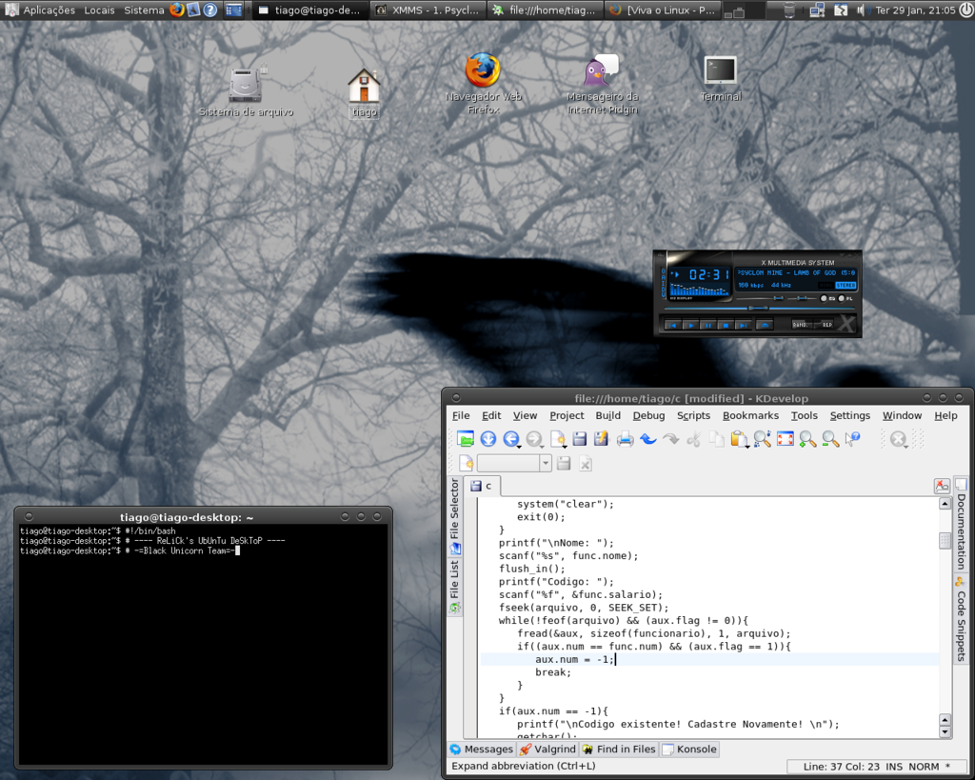975x780 pixels.
Task: Click the Copy icon in KDevelop toolbar
Action: tap(716, 439)
